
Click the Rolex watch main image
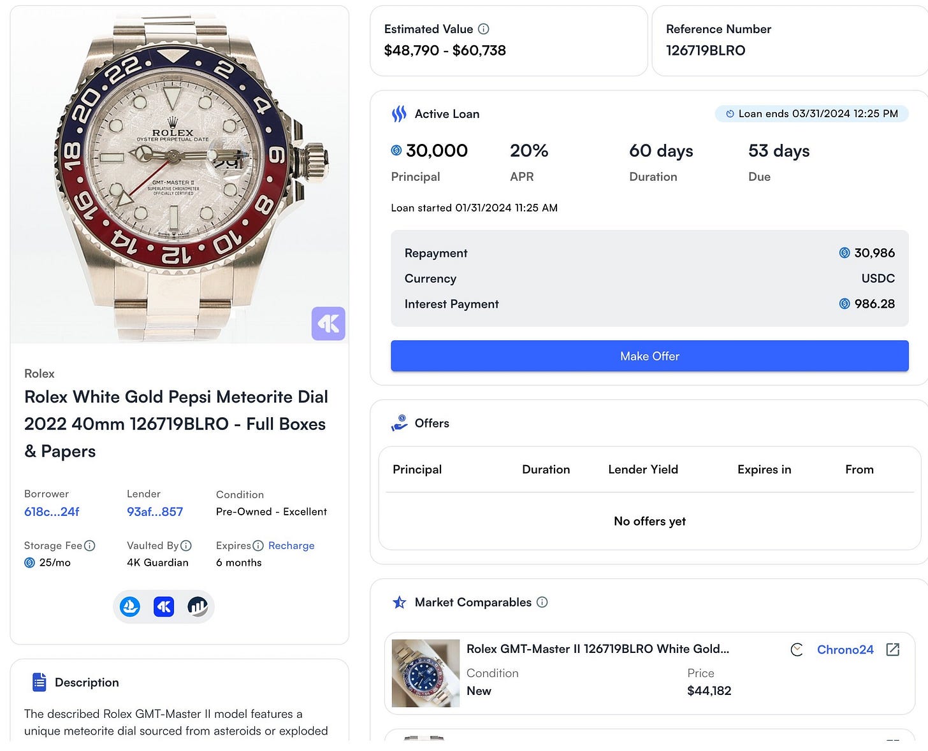[x=180, y=175]
